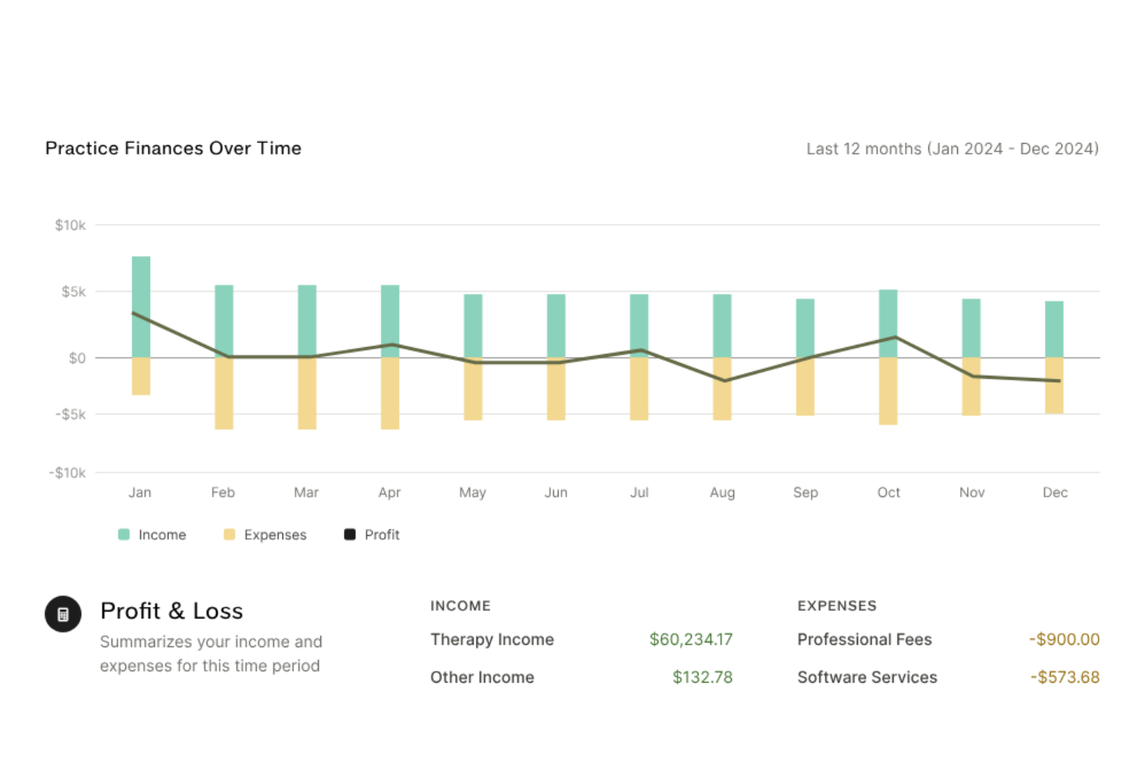Click the Aug point on the Profit line
Screen dimensions: 1145x763
tap(723, 380)
